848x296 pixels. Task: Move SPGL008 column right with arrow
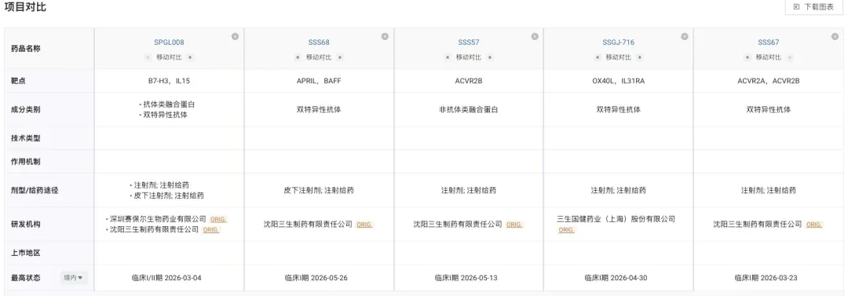pos(190,57)
